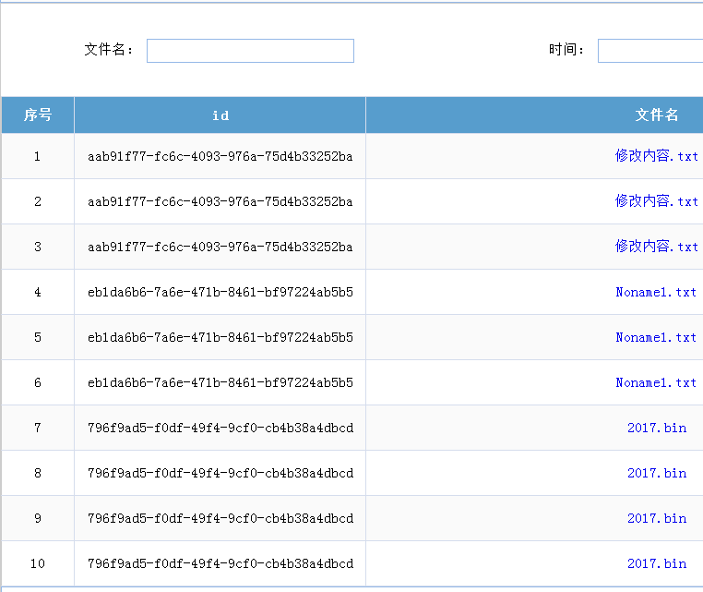Click the 序号 column header
703x592 pixels.
tap(38, 115)
